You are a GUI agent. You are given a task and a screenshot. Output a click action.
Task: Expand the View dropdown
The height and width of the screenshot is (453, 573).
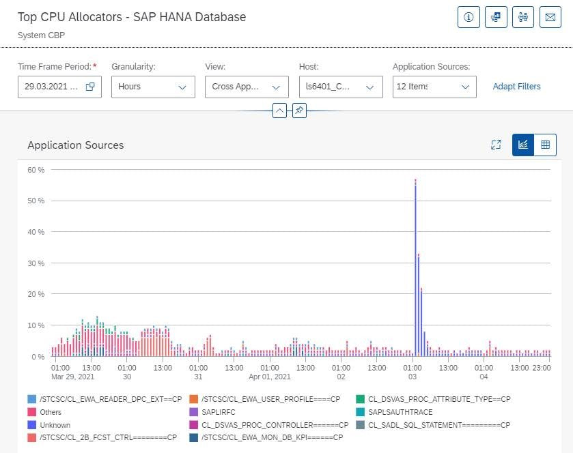(x=247, y=87)
